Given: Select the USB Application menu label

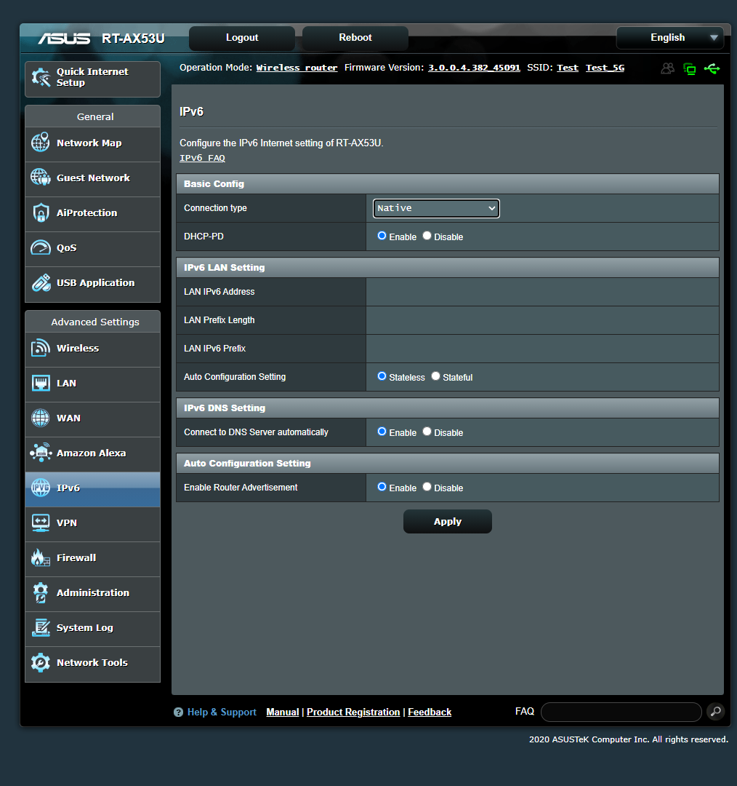Looking at the screenshot, I should (x=96, y=283).
